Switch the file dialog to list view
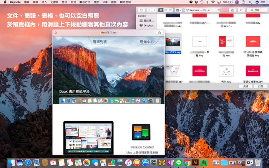 pyautogui.click(x=166, y=10)
